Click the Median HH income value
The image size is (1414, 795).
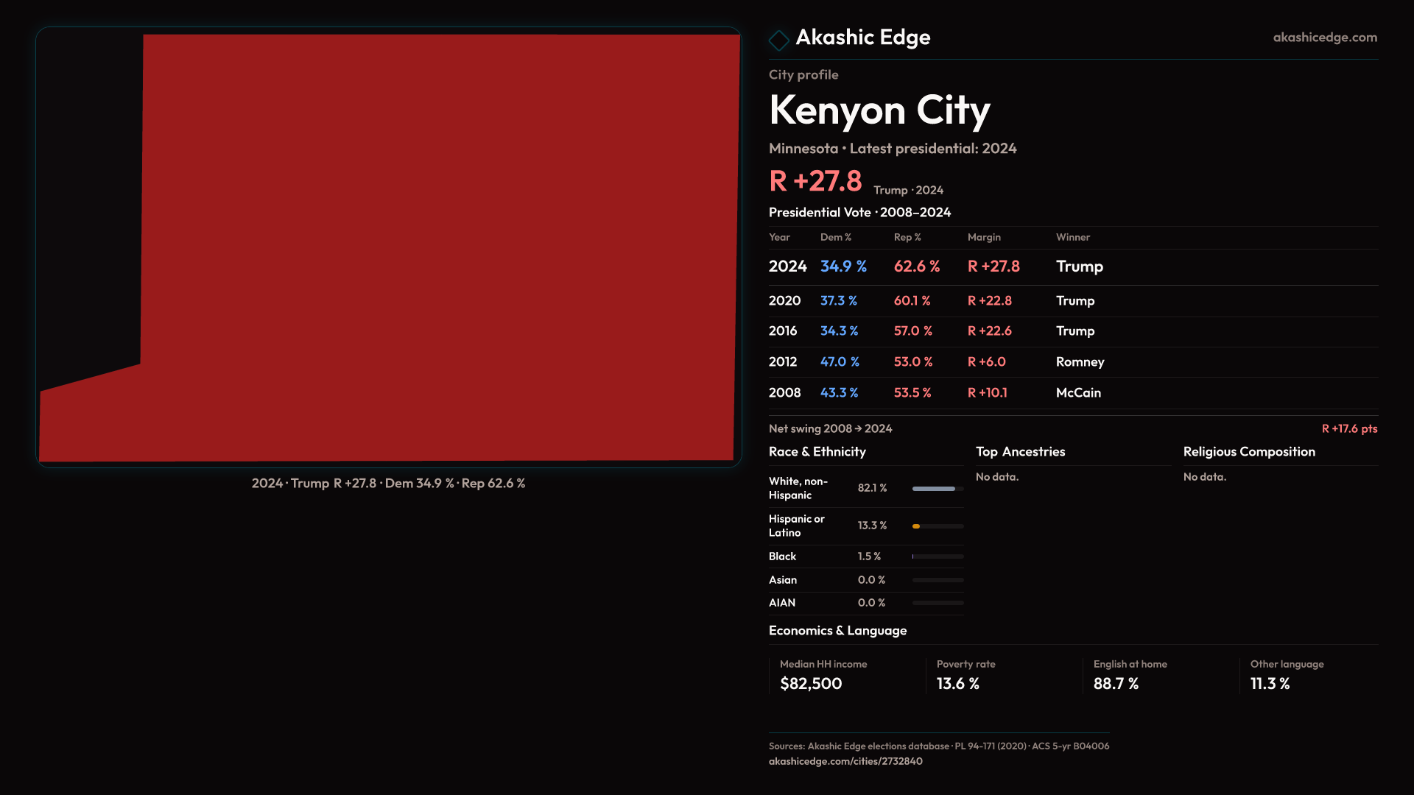pos(810,684)
